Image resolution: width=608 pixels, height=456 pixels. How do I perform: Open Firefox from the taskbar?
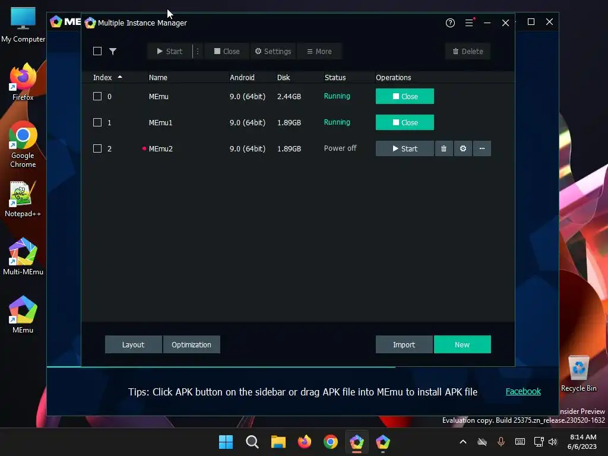point(305,442)
